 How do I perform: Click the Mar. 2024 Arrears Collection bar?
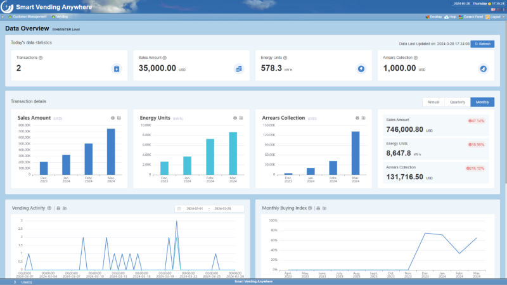(x=356, y=153)
